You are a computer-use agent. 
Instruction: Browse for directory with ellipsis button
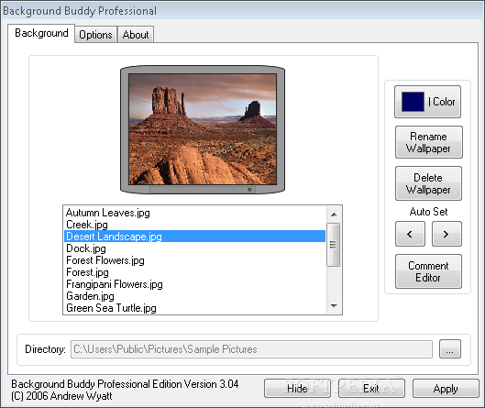pos(450,349)
